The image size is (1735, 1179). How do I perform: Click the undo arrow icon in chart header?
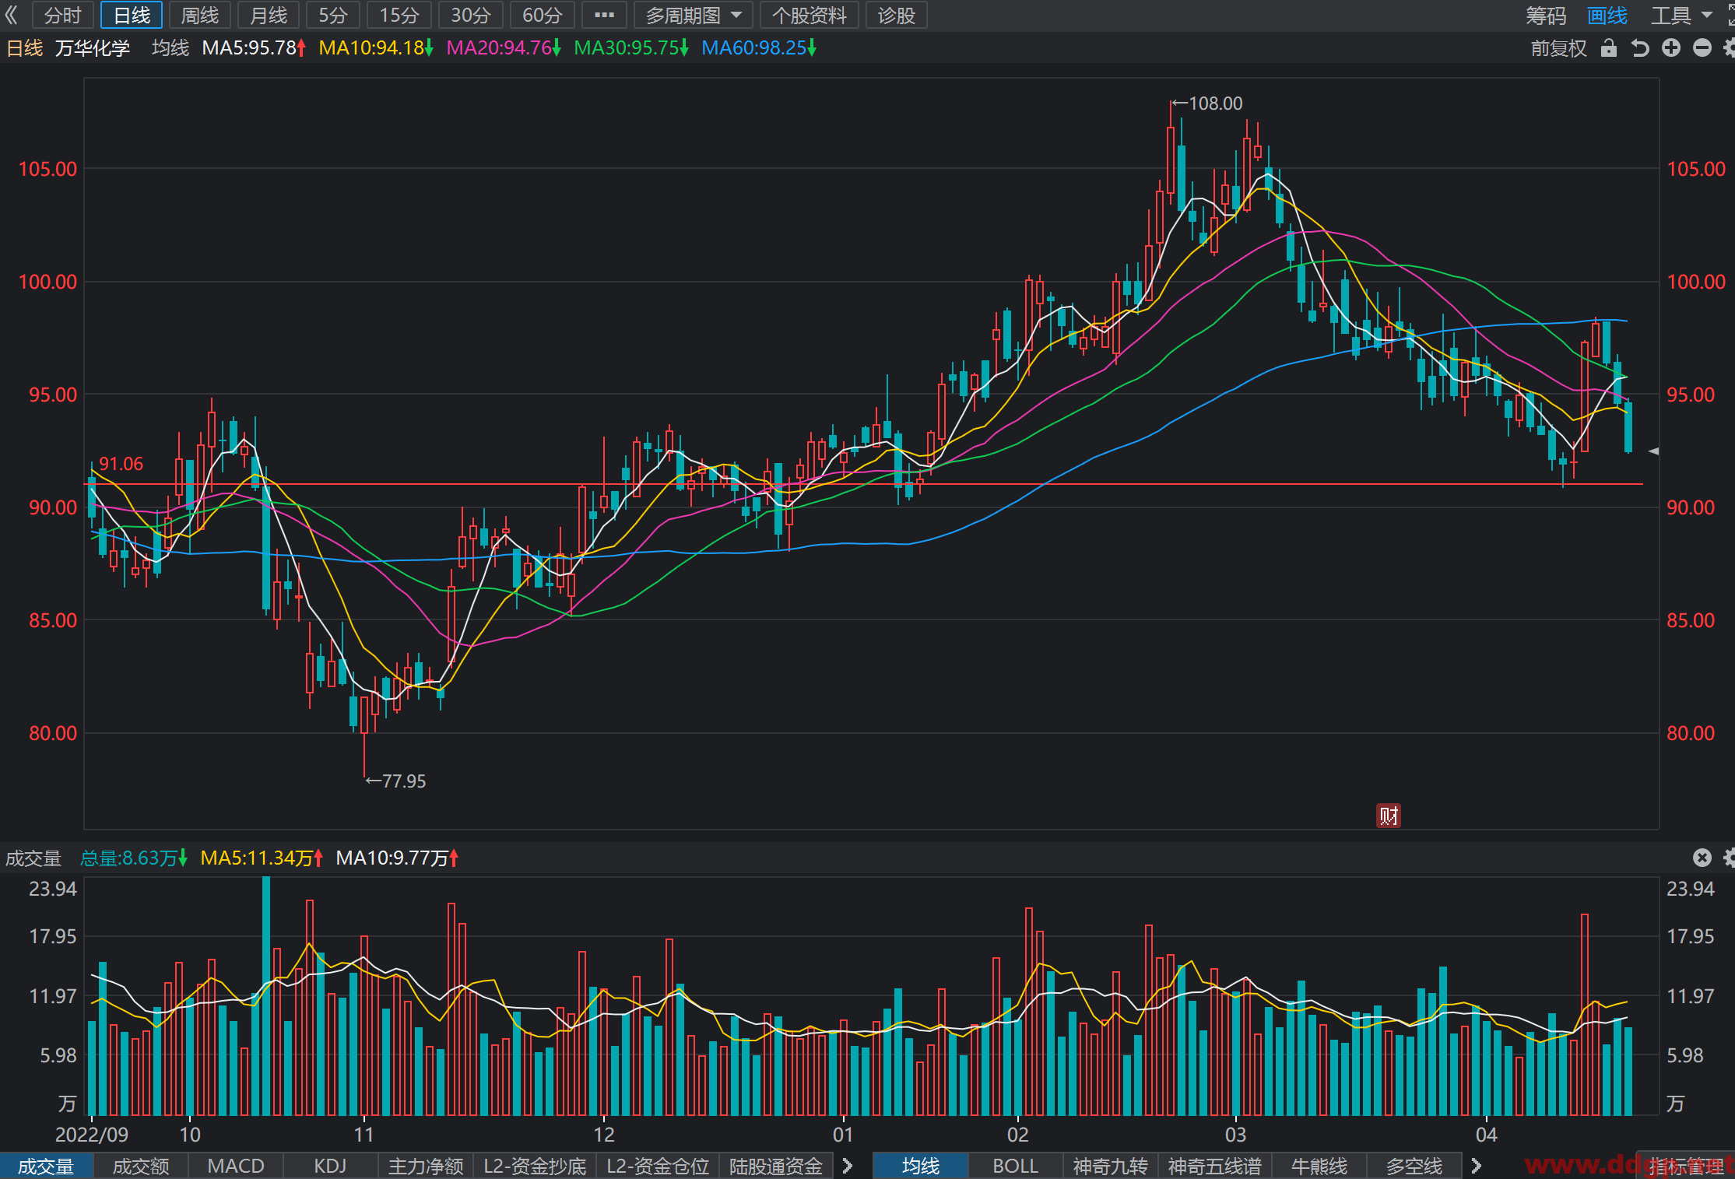pyautogui.click(x=1640, y=48)
